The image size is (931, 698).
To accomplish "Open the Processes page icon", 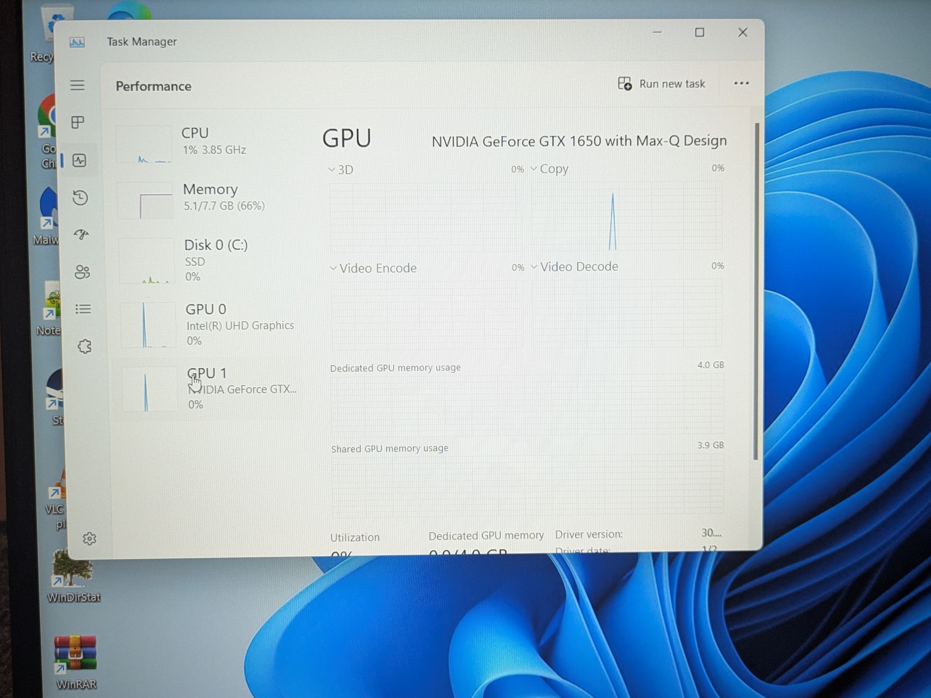I will coord(78,122).
